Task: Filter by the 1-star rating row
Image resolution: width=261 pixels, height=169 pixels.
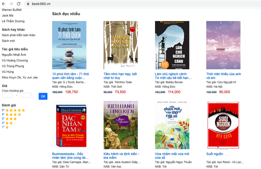Action: pos(5,127)
